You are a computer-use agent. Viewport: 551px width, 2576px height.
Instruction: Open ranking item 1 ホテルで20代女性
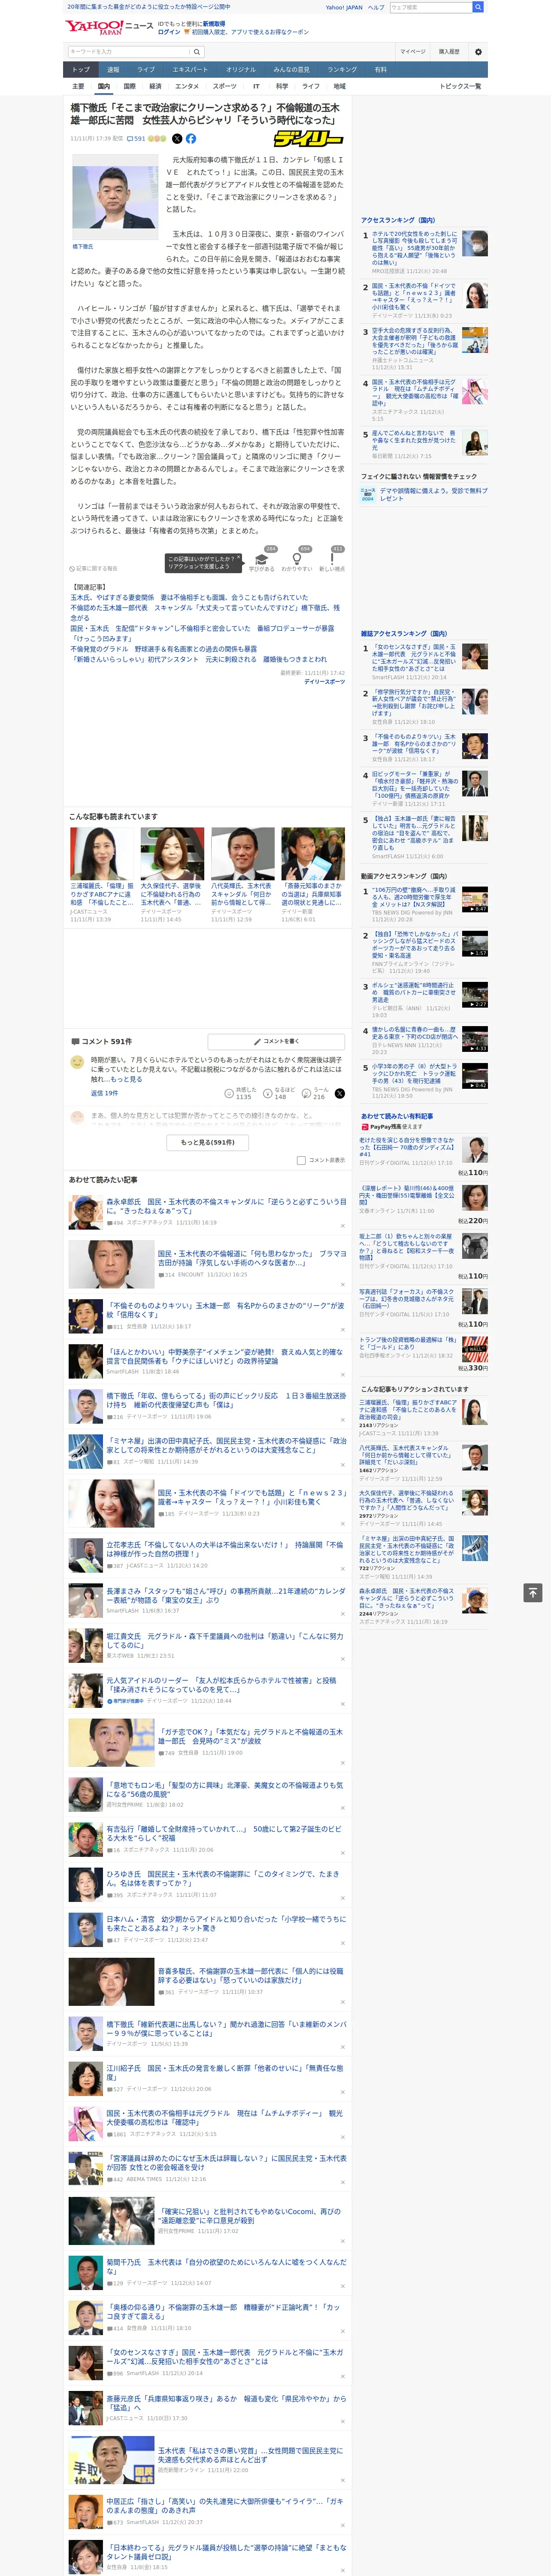coord(414,249)
